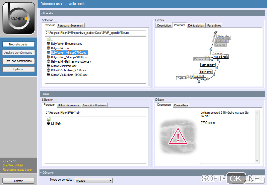Select the LT1995 train folder
The width and height of the screenshot is (267, 185).
pyautogui.click(x=56, y=124)
